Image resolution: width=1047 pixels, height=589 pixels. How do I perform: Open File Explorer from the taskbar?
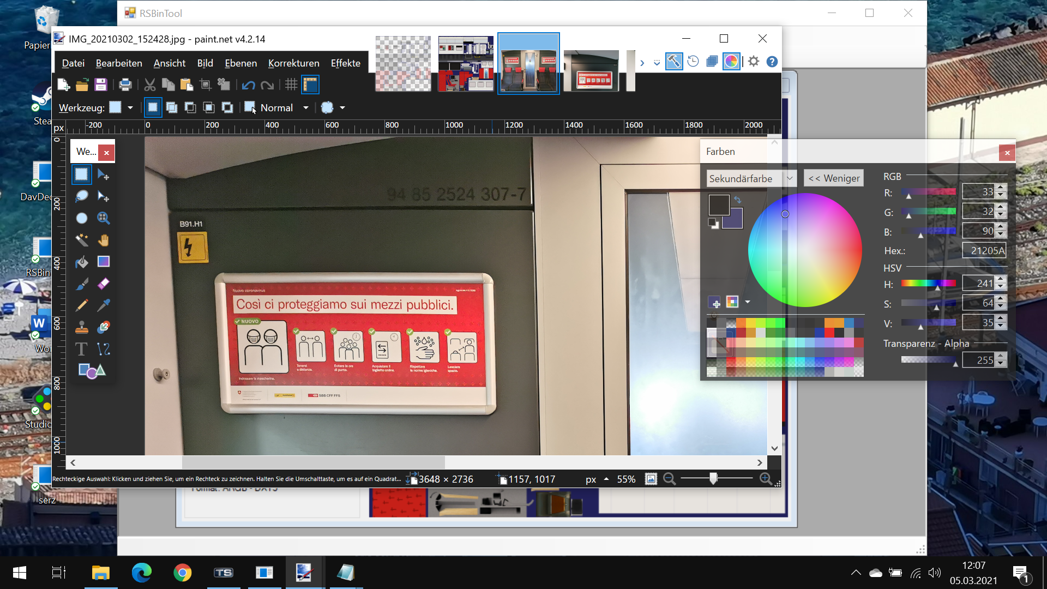(101, 573)
